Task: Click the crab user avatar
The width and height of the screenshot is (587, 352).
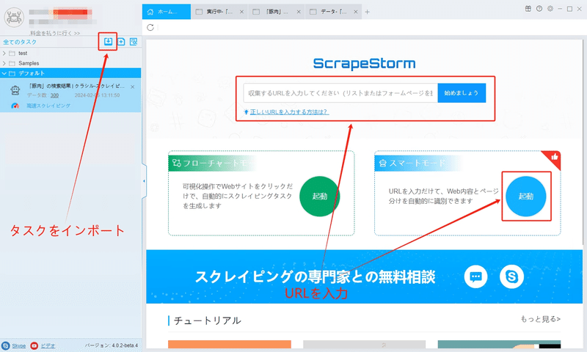Action: pos(14,17)
